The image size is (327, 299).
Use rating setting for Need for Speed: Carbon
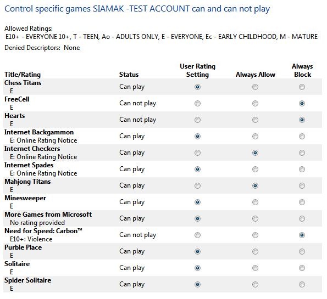pyautogui.click(x=197, y=235)
